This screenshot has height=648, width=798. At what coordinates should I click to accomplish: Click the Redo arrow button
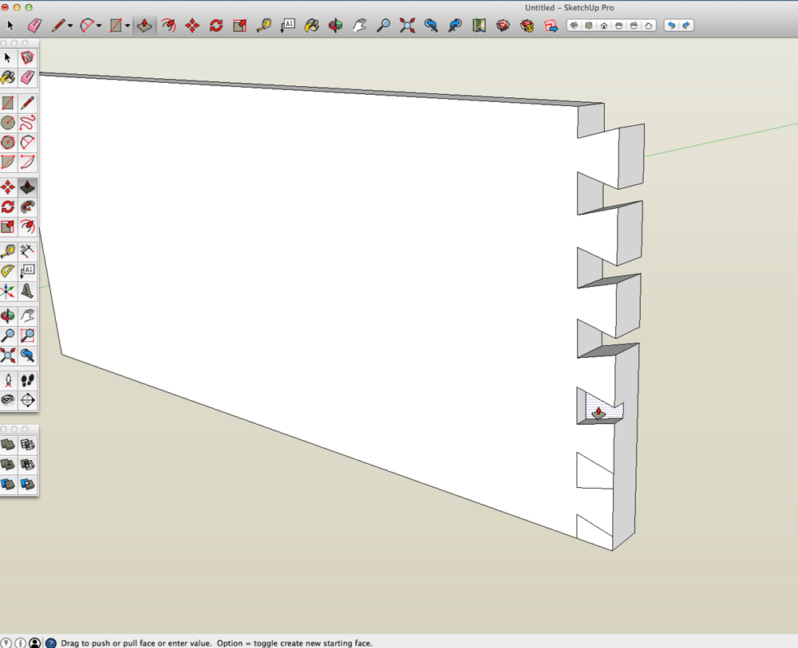(x=686, y=26)
